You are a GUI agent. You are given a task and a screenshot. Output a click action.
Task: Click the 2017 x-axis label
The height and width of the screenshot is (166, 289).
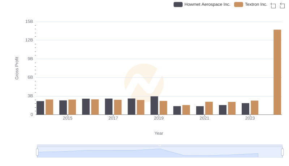pos(113,118)
